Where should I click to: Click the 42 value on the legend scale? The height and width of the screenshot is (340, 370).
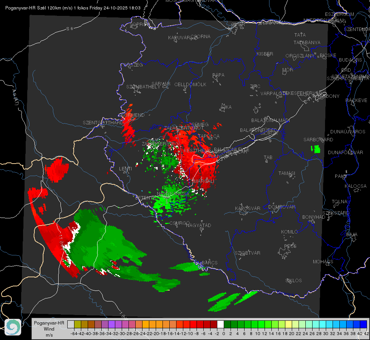[366, 334]
